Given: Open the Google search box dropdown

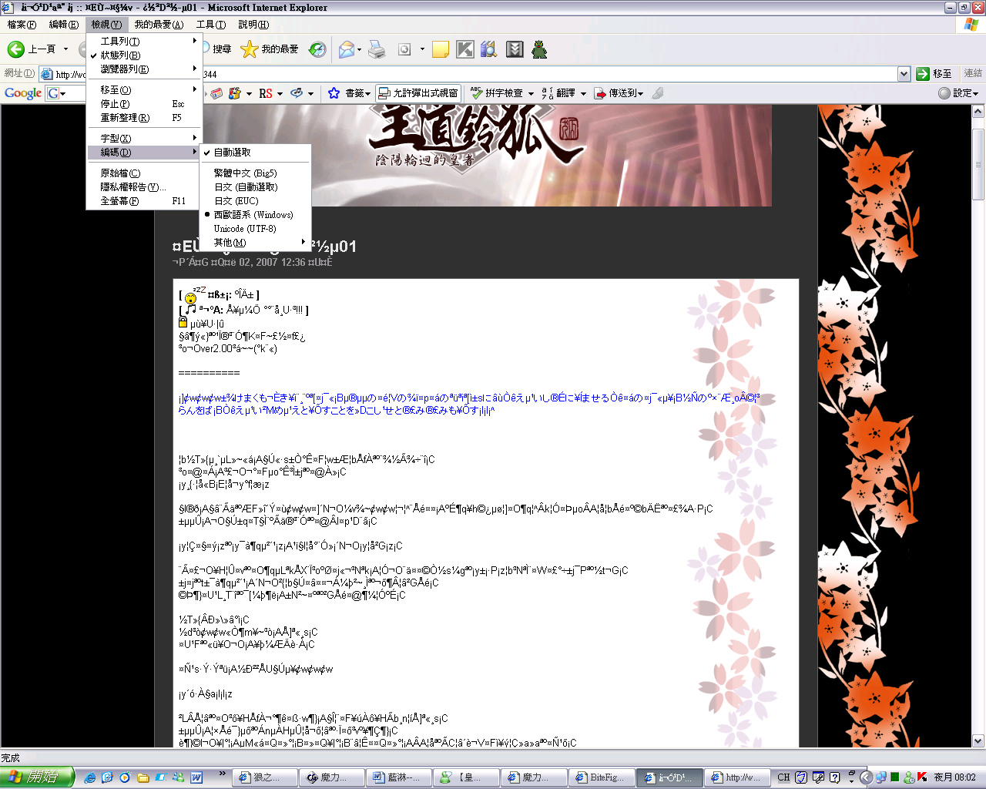Looking at the screenshot, I should point(63,94).
